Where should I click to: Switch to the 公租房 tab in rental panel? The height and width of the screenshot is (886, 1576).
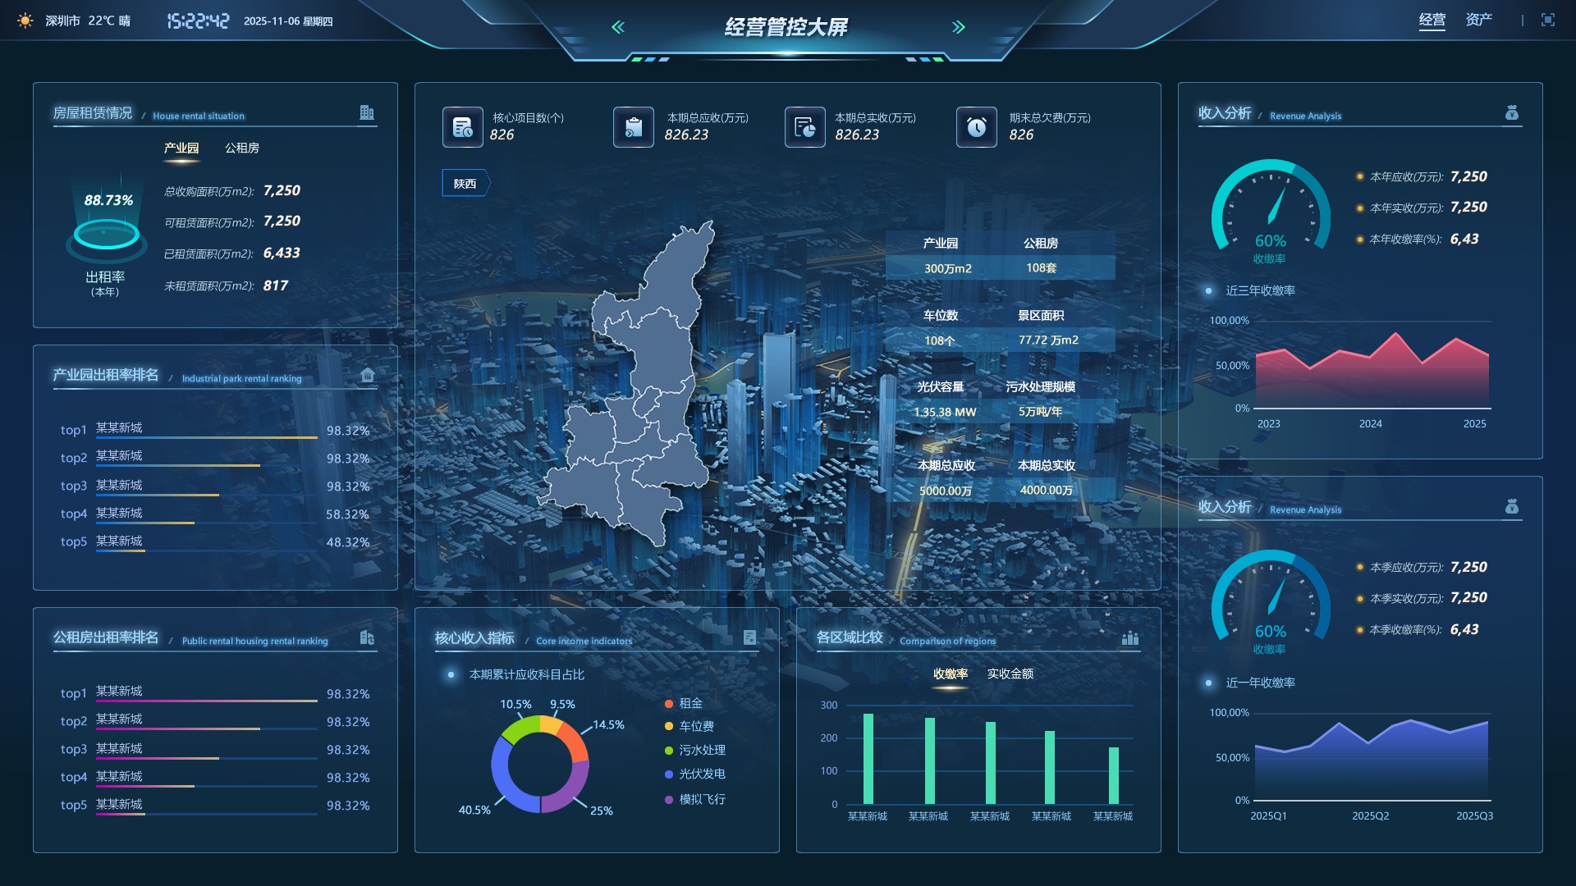[x=241, y=148]
